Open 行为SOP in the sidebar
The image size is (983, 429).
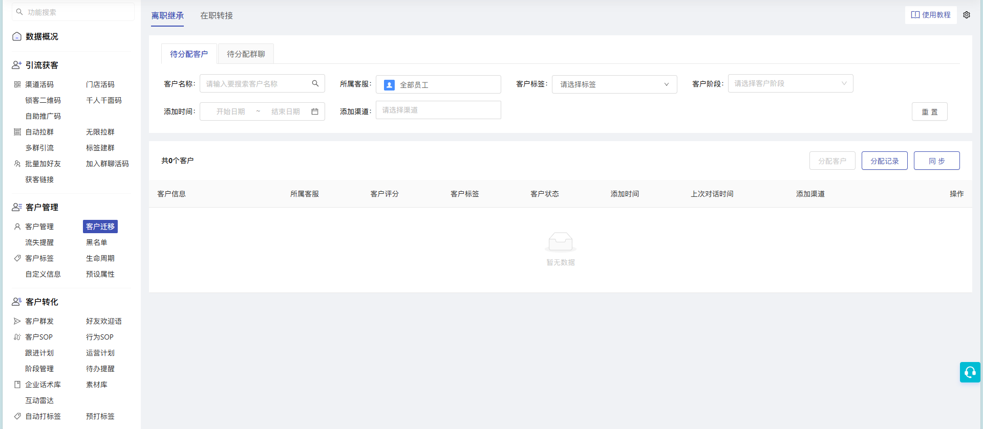(x=100, y=337)
